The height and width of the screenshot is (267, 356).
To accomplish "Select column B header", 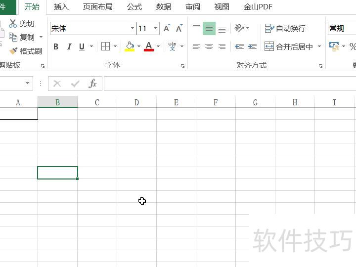I will [x=58, y=102].
